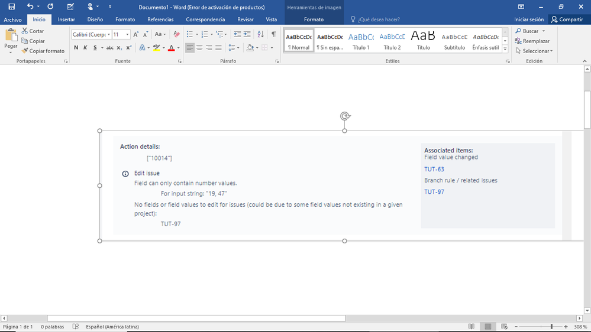Switch to Diseño tab
Screen dimensions: 591x332
(x=95, y=19)
